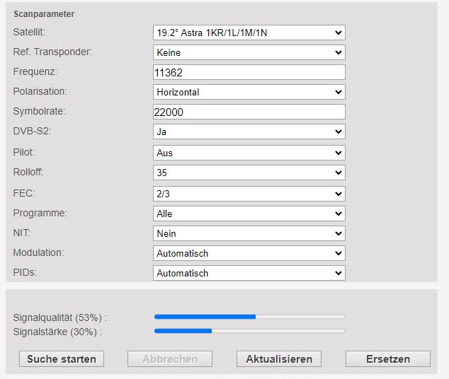Screen dimensions: 449x379
Task: Open the Programme dropdown set to Alle
Action: click(x=249, y=214)
